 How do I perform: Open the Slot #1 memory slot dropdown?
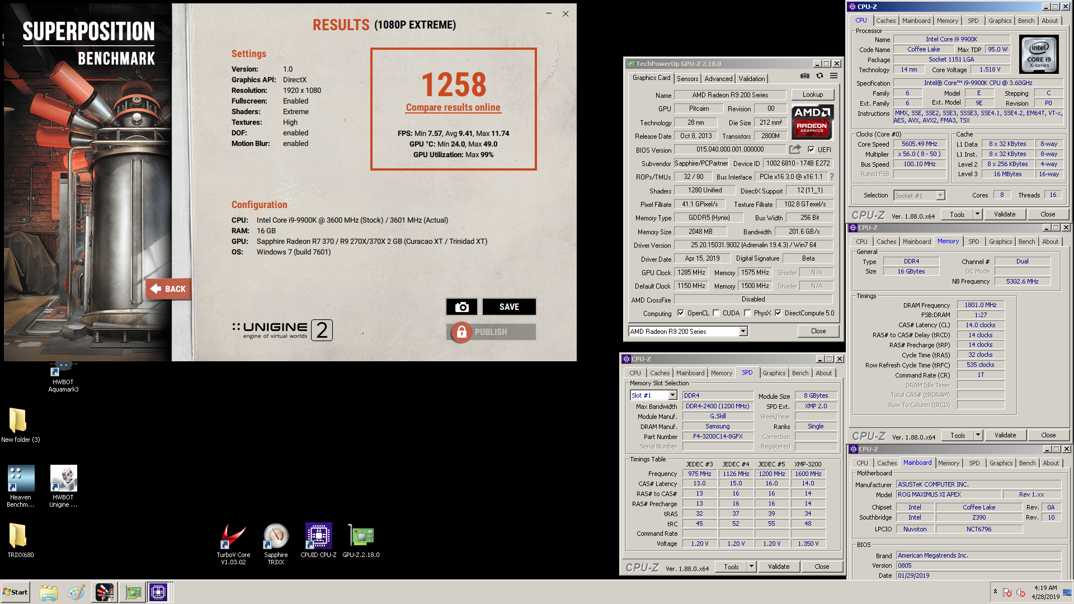pyautogui.click(x=672, y=395)
